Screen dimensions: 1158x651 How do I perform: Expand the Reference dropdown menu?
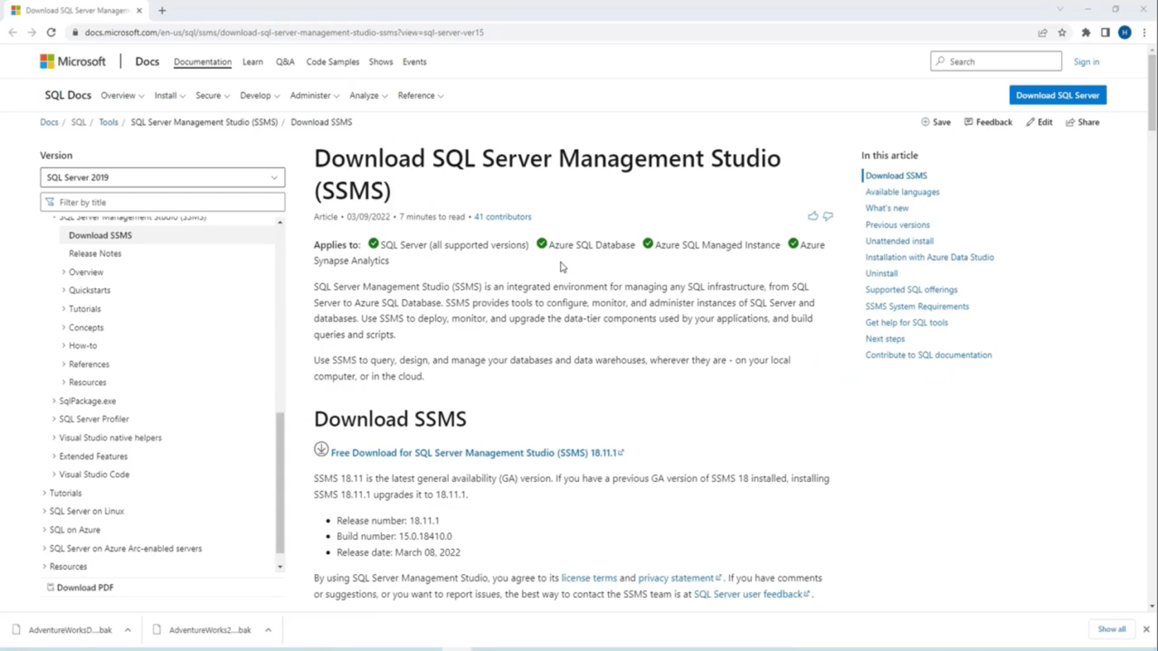coord(420,96)
